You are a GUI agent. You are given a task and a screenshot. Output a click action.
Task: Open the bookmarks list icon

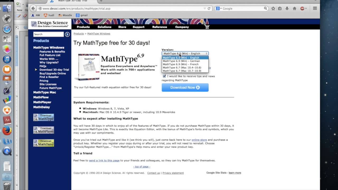280,8
